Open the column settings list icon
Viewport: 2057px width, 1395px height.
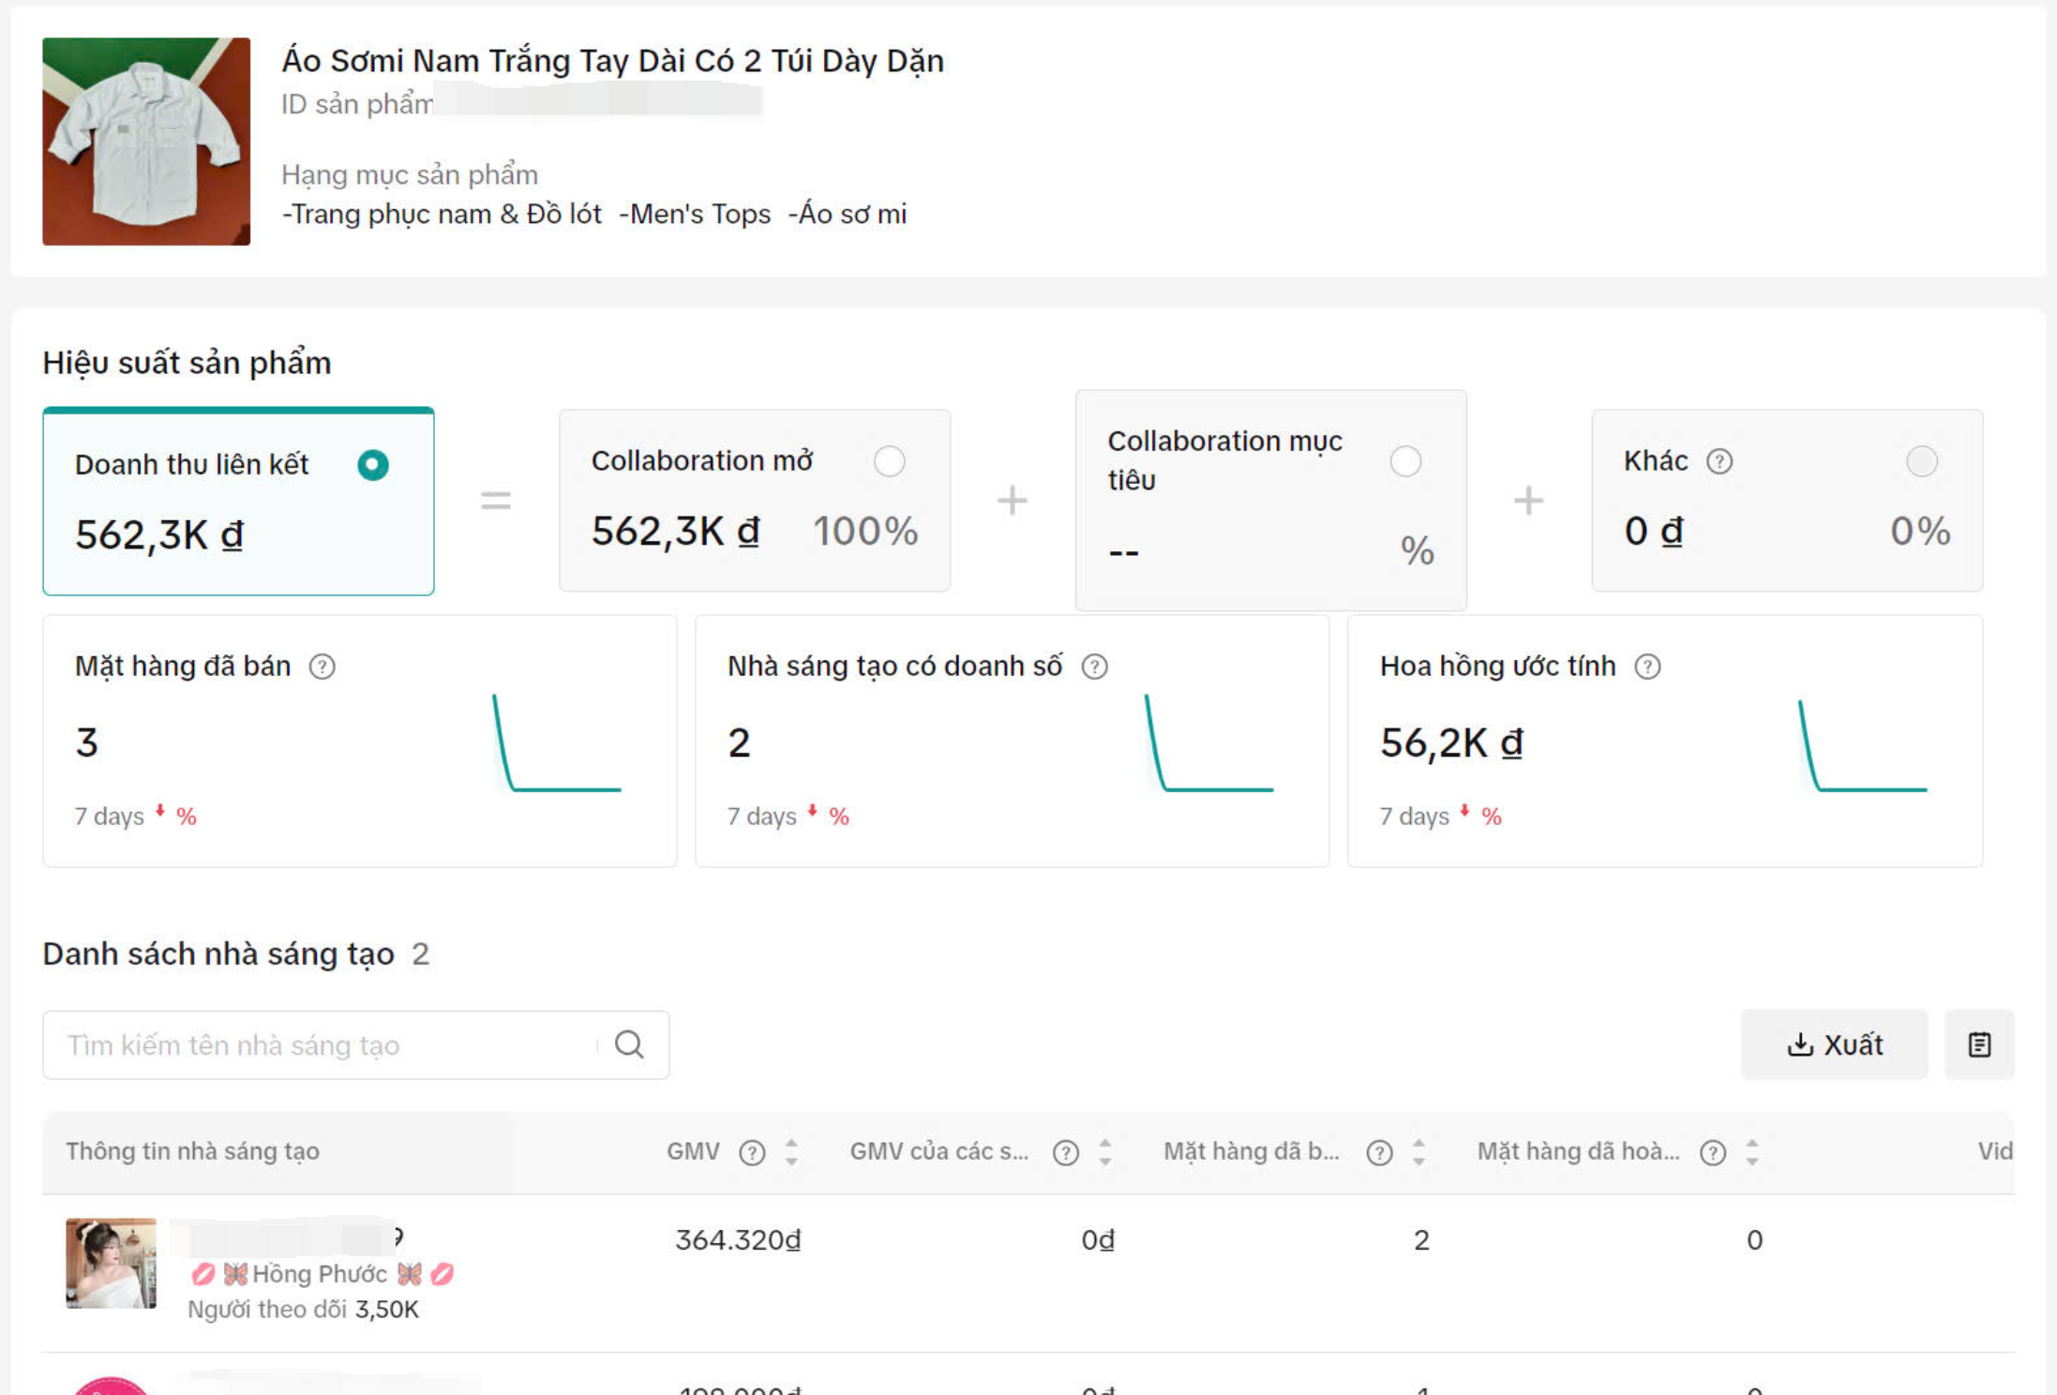pyautogui.click(x=1979, y=1044)
